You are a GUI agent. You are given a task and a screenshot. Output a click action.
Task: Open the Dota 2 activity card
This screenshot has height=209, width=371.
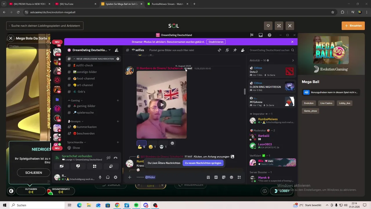point(272,71)
